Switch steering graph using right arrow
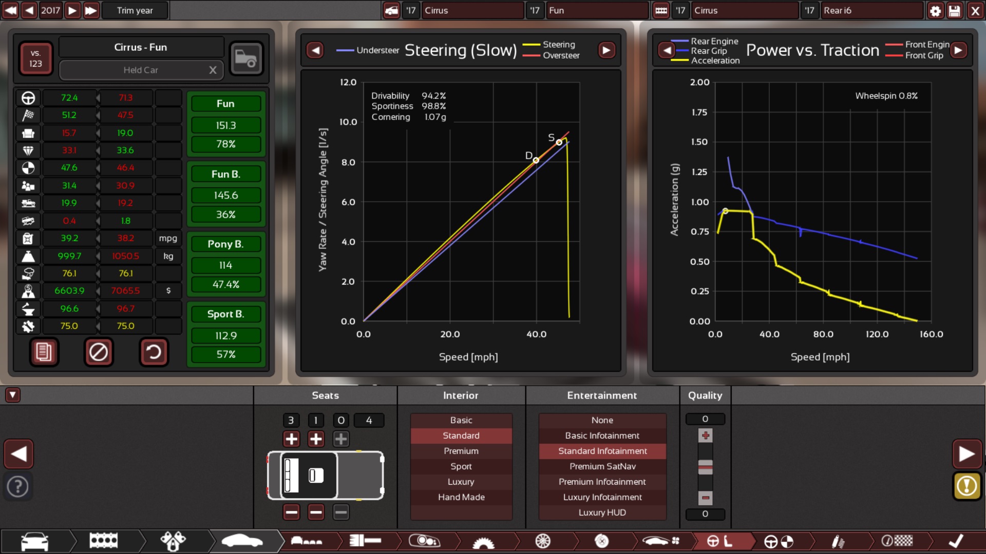 coord(606,50)
